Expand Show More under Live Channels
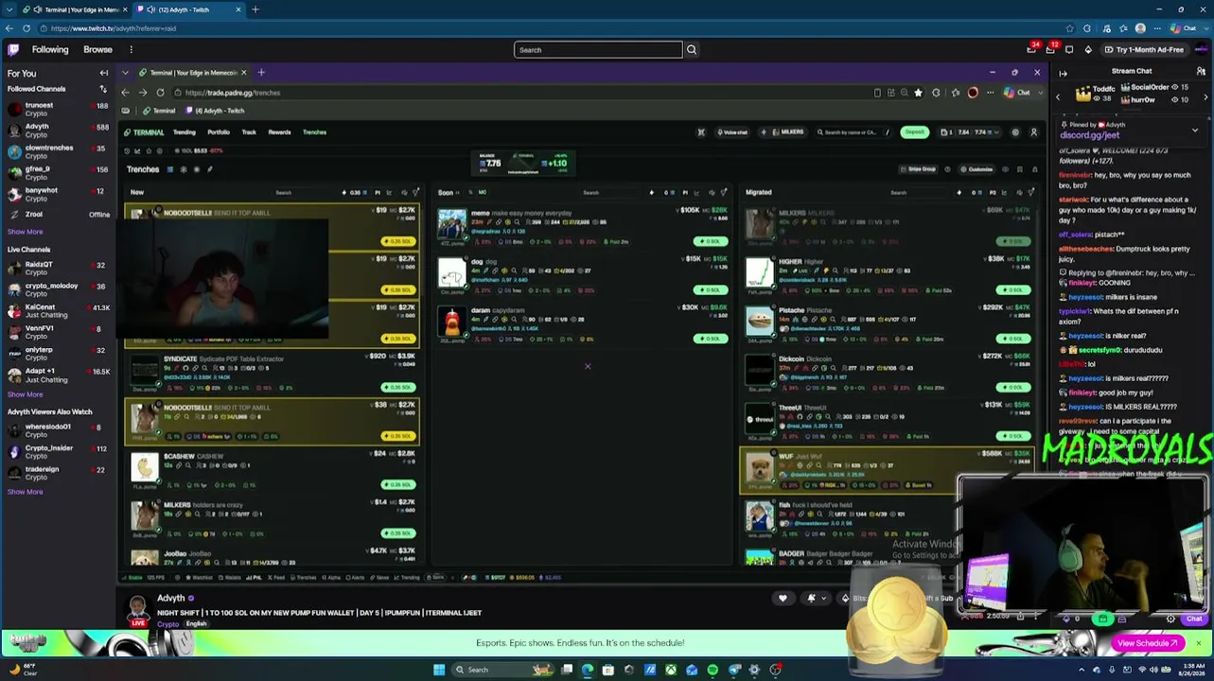 [x=26, y=394]
